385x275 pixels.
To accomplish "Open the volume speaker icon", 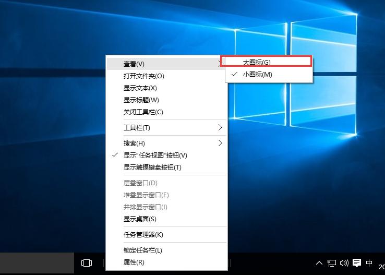I will [344, 263].
